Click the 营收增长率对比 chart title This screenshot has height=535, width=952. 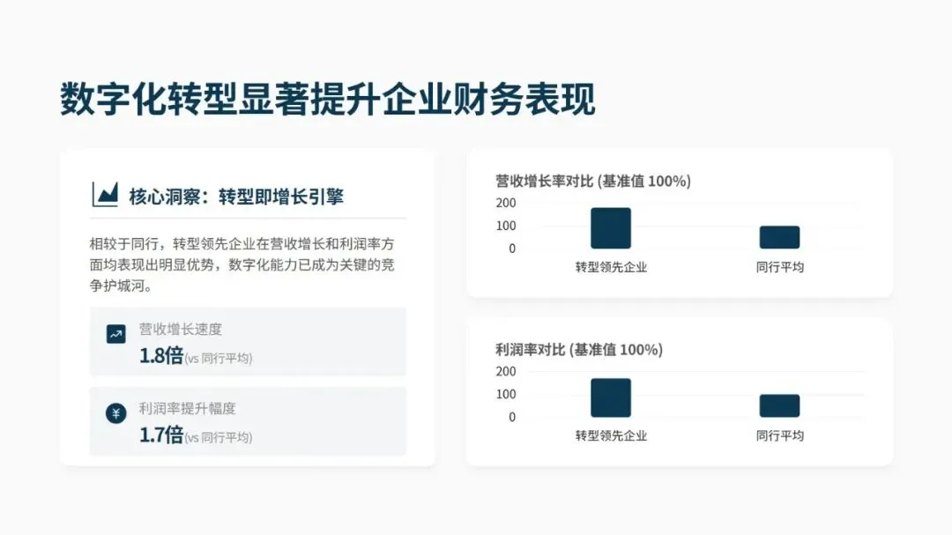coord(592,181)
